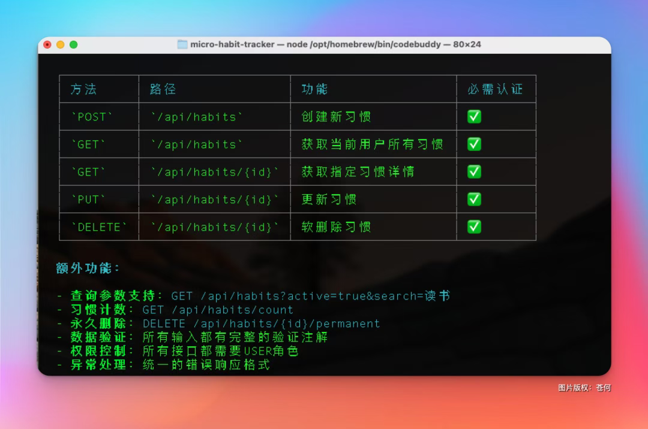648x429 pixels.
Task: Click the green checkmark in the POST row
Action: pyautogui.click(x=474, y=117)
